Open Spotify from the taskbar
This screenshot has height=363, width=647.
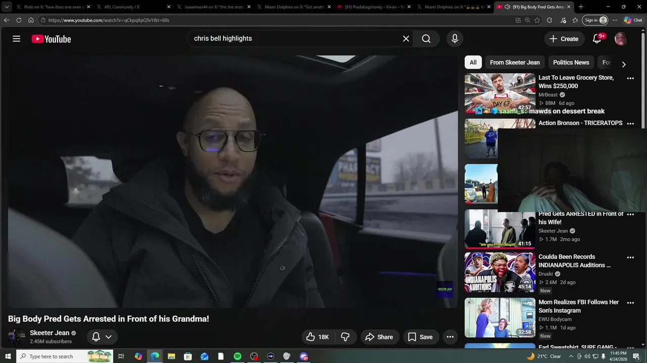click(x=238, y=356)
